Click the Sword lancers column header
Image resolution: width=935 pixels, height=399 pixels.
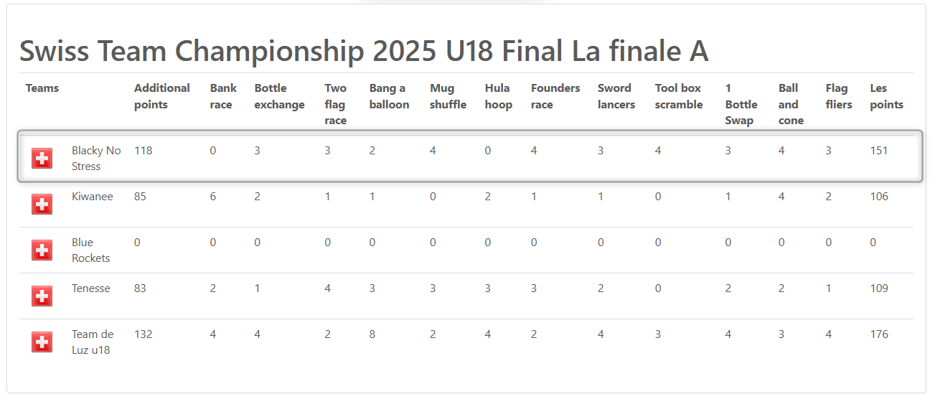click(616, 96)
